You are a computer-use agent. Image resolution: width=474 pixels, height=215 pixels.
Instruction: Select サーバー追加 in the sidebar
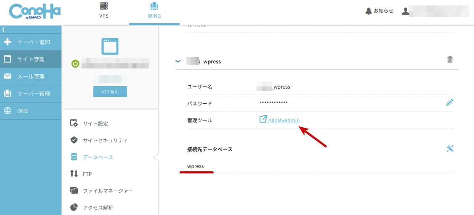pos(31,42)
